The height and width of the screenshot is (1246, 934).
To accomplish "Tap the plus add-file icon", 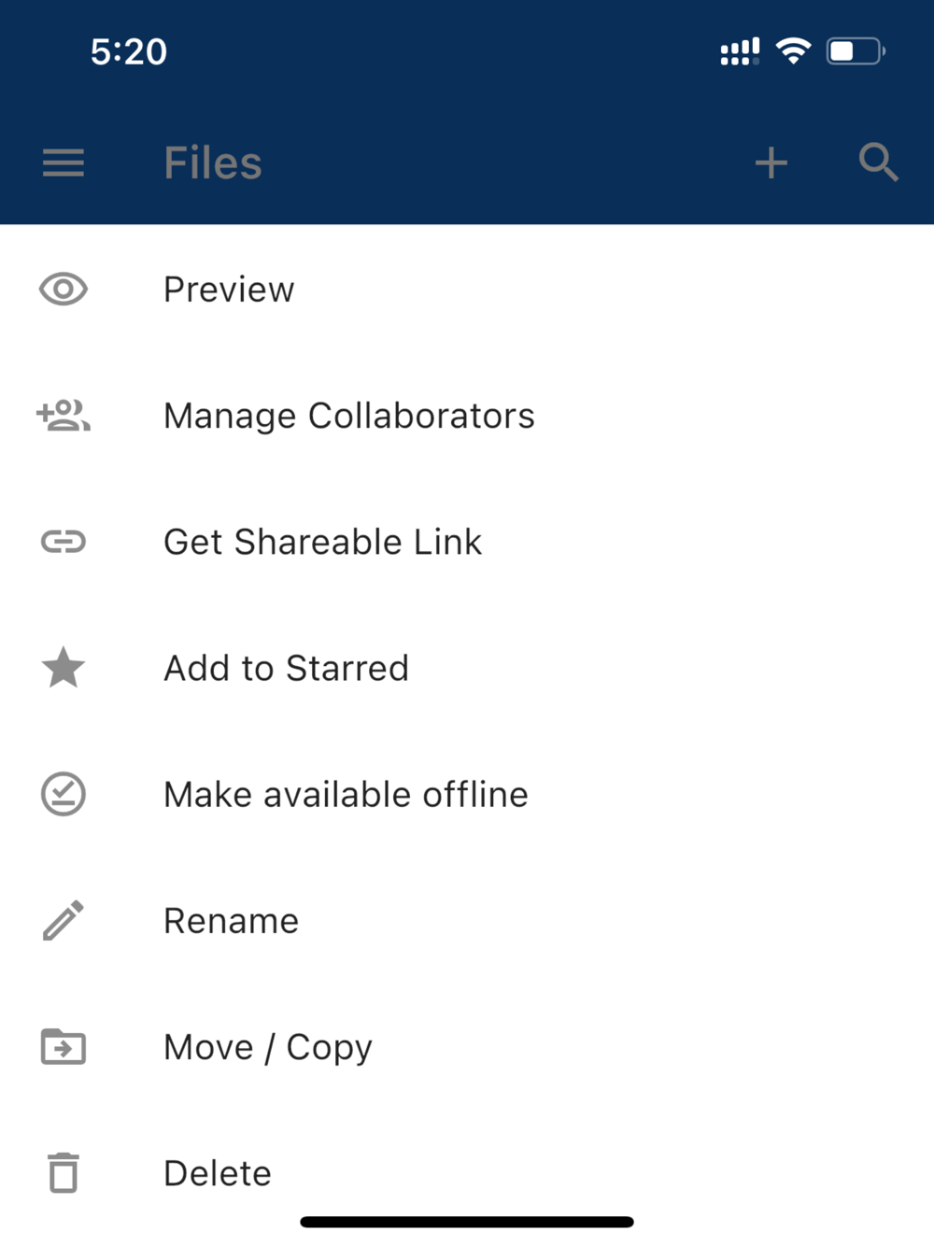I will pos(771,163).
